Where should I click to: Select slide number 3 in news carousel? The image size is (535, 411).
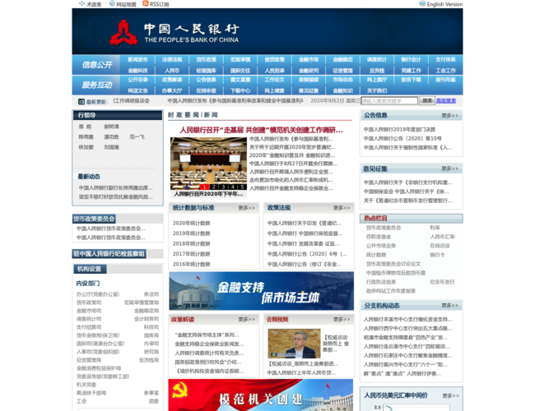[223, 187]
